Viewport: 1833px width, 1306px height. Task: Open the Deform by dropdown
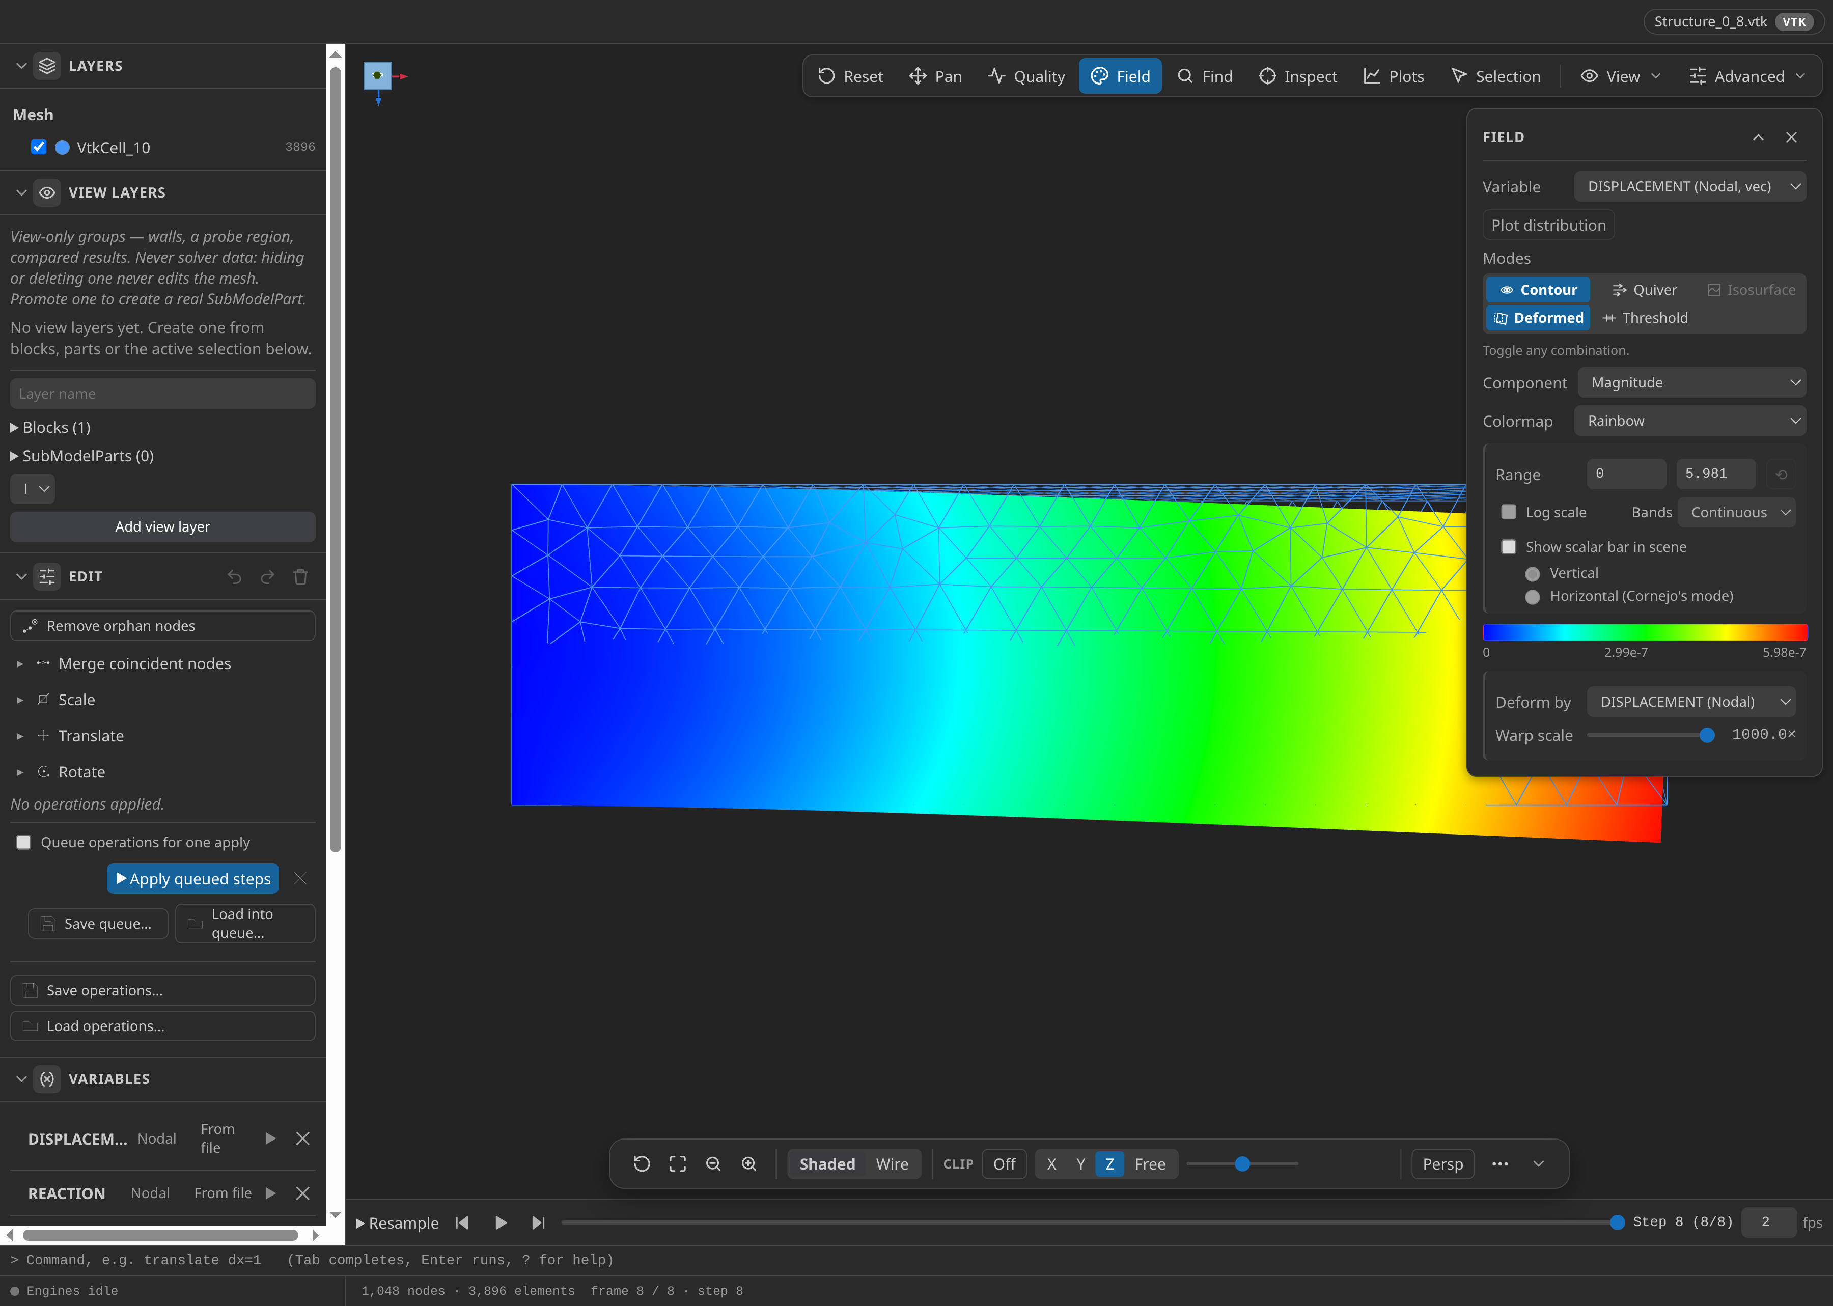click(x=1691, y=701)
